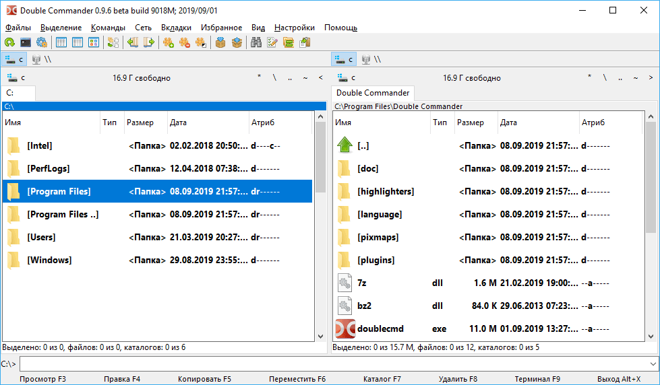Click the synchronize directories toolbar icon
The image size is (660, 385).
point(289,42)
